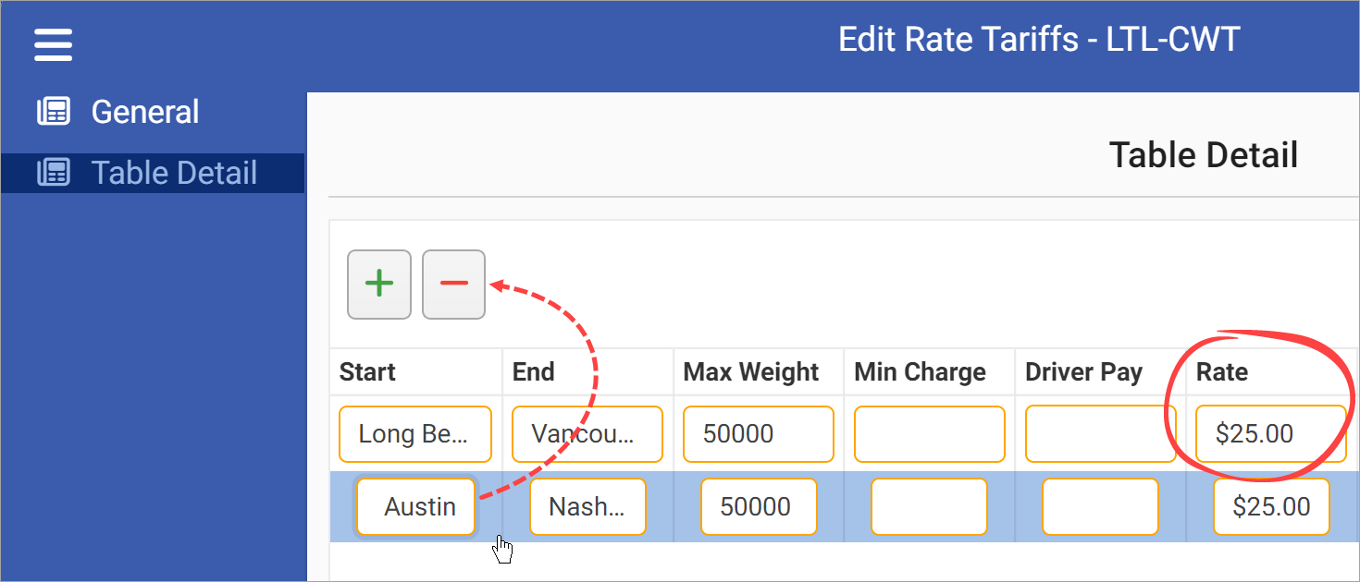
Task: Click the empty Min Charge field in first row
Action: click(x=929, y=433)
